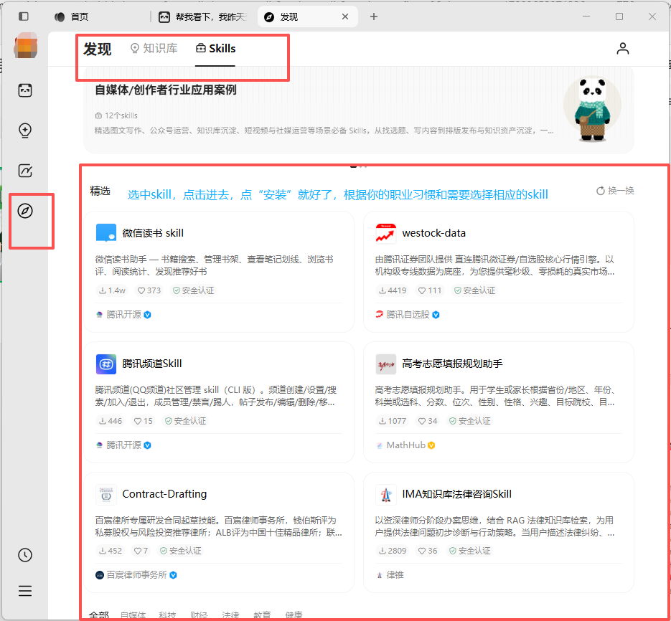
Task: Close the 发现 tab
Action: point(345,16)
